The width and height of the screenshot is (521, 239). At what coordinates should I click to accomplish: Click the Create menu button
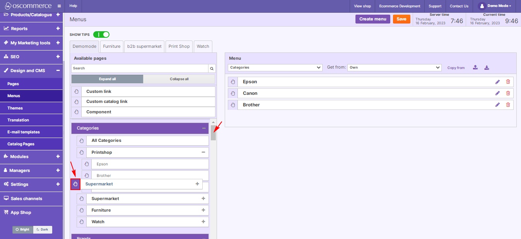coord(372,19)
